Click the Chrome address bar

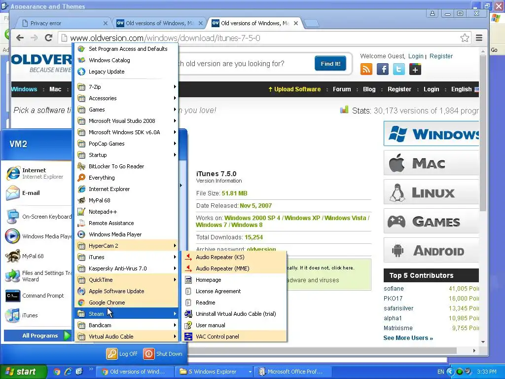pos(264,38)
